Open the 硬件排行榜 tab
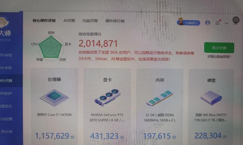Screen dimensions: 243x145 coord(115,21)
